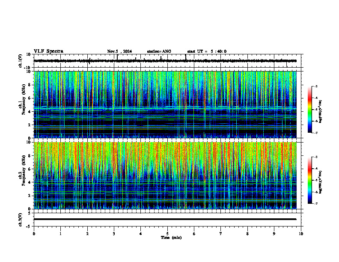Click the "ch.3(V)" axis label
This screenshot has width=339, height=262.
21,220
